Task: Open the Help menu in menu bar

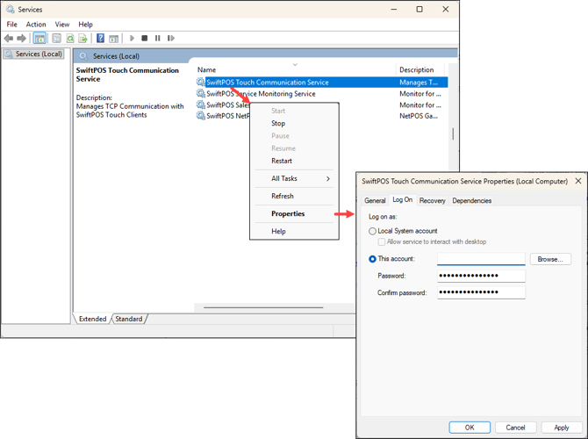Action: [85, 25]
